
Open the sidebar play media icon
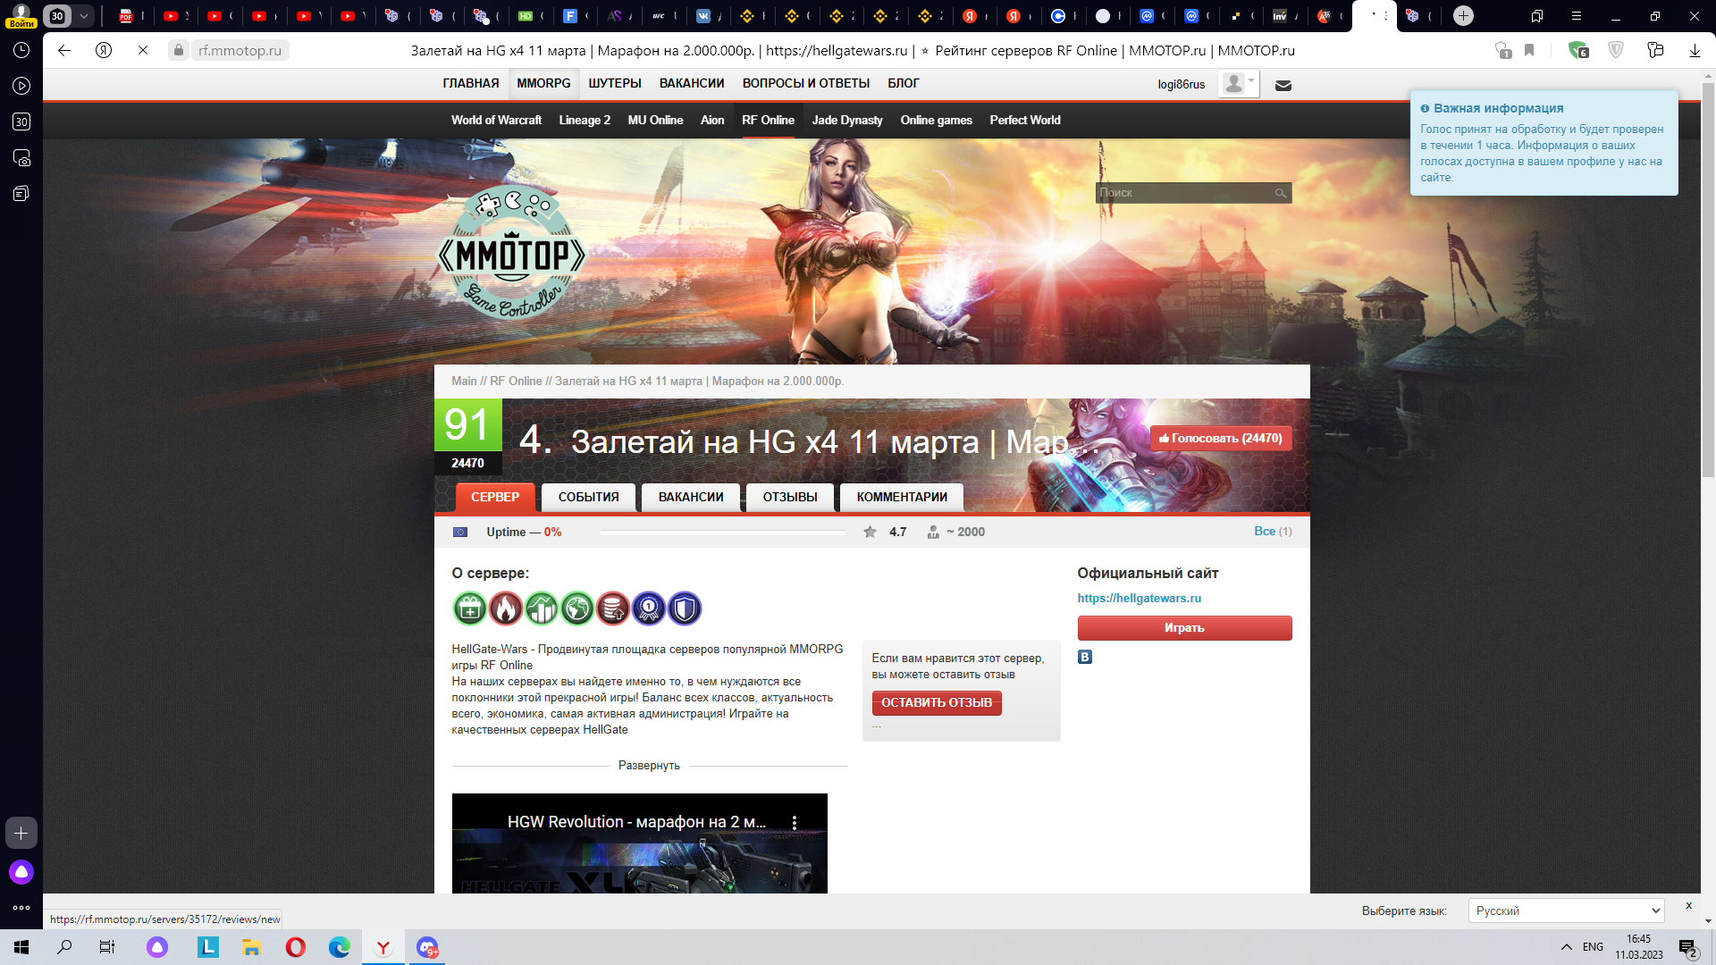click(x=21, y=87)
